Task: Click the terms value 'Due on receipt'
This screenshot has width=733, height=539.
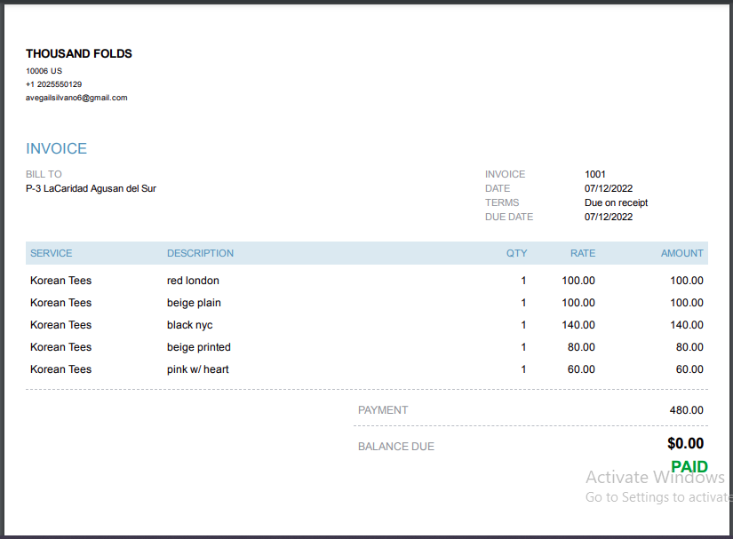Action: pos(616,202)
